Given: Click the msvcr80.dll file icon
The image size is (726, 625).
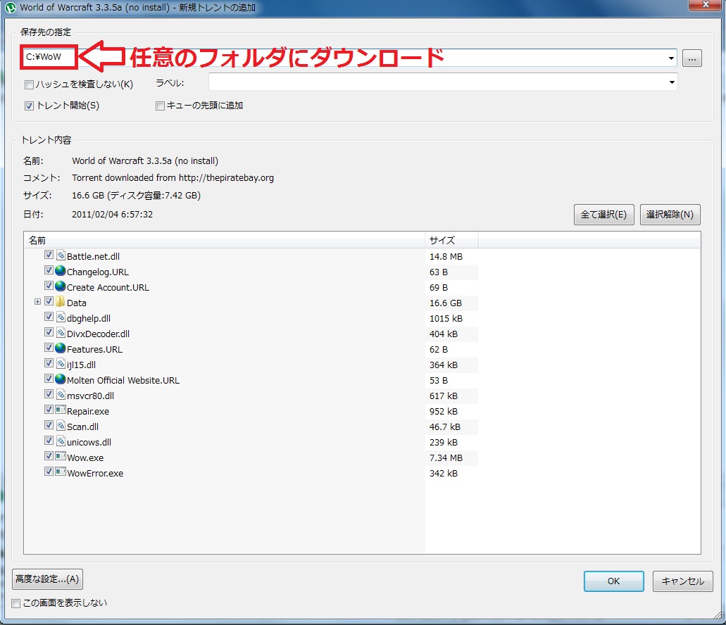Looking at the screenshot, I should click(x=60, y=394).
